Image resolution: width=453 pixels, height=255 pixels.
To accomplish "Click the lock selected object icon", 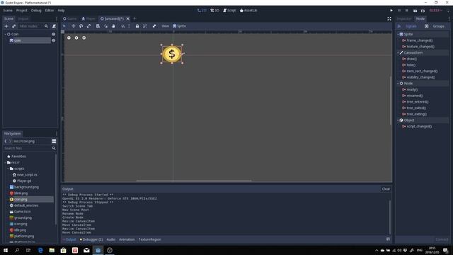I will 137,26.
